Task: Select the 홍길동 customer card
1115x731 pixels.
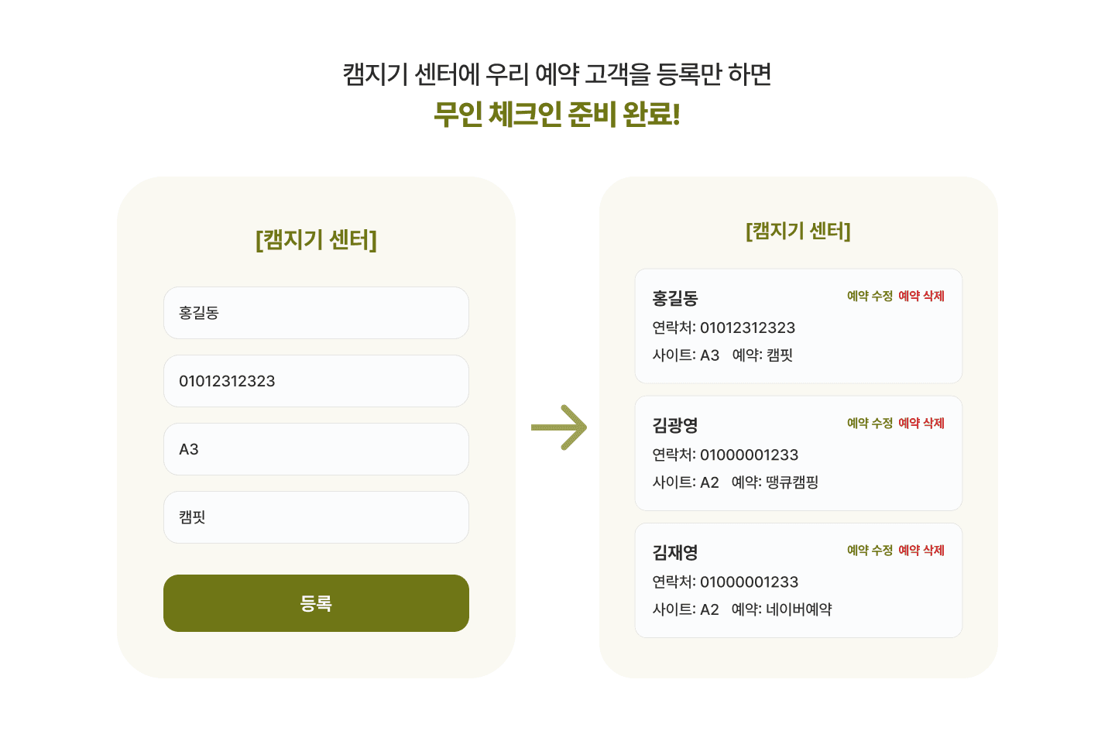Action: click(x=798, y=325)
